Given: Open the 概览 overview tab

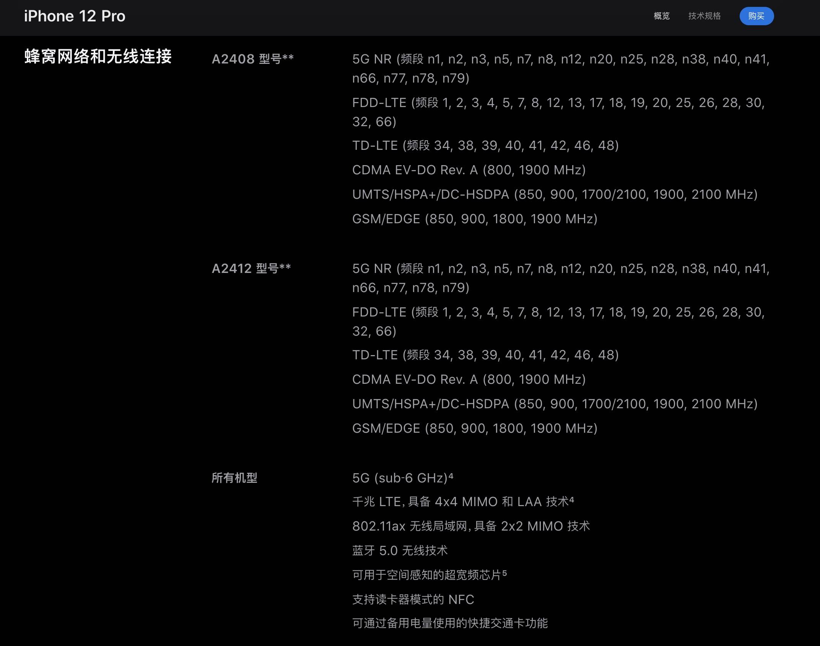Looking at the screenshot, I should coord(662,16).
